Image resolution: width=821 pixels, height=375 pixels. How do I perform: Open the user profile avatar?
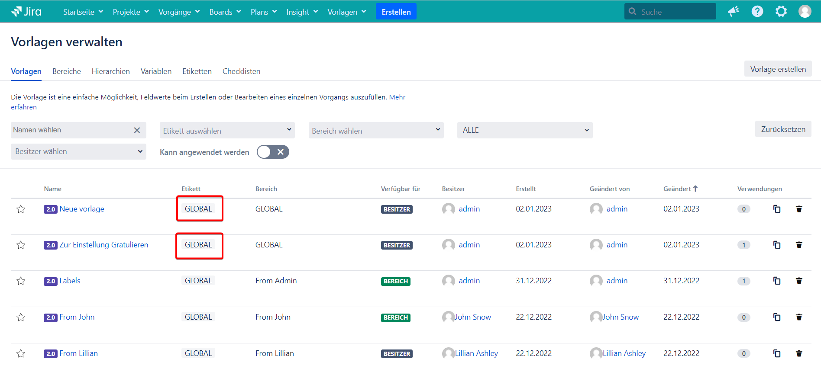coord(805,12)
